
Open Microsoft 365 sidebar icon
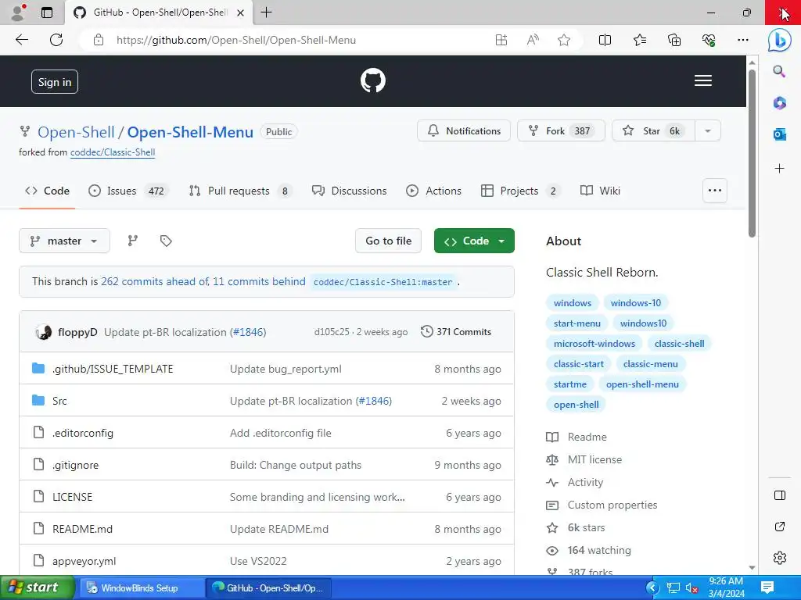click(x=779, y=103)
